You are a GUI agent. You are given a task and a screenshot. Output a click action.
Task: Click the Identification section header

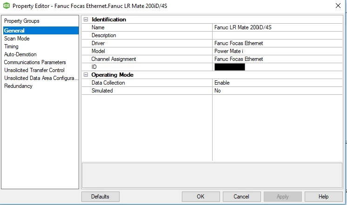click(x=109, y=20)
